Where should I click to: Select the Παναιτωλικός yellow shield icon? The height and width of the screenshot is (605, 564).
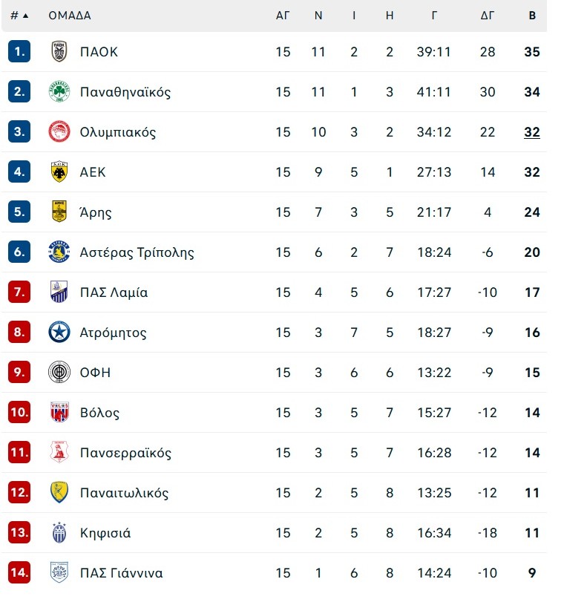click(59, 492)
